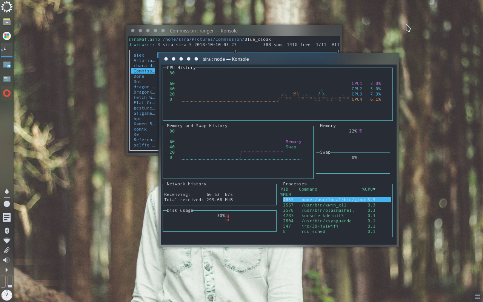Select the /usr/bin/ksysguardd process row

tap(337, 221)
